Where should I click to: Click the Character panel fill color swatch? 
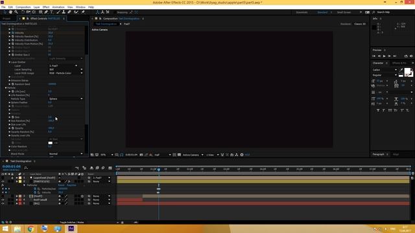click(x=407, y=71)
